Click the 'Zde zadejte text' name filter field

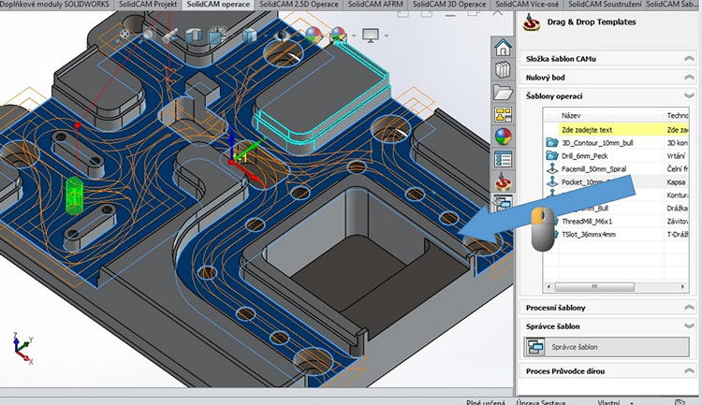point(610,130)
